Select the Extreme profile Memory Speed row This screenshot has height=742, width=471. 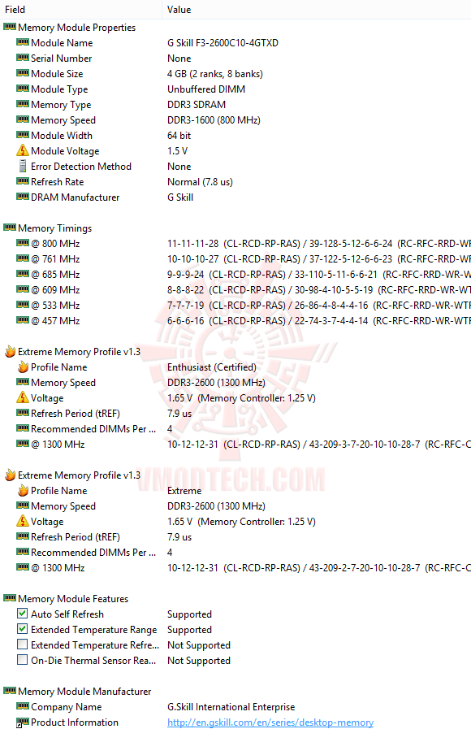[235, 506]
